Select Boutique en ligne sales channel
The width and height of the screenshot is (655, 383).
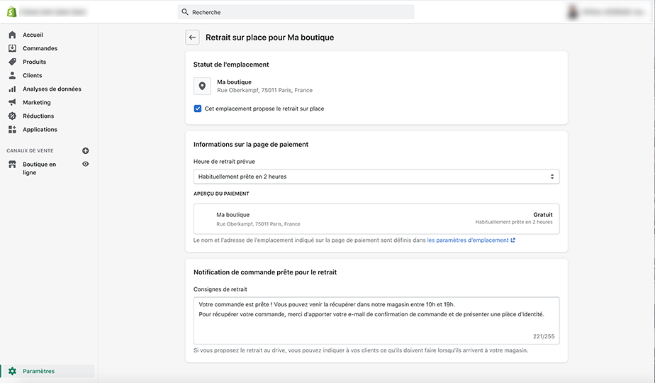pyautogui.click(x=39, y=168)
